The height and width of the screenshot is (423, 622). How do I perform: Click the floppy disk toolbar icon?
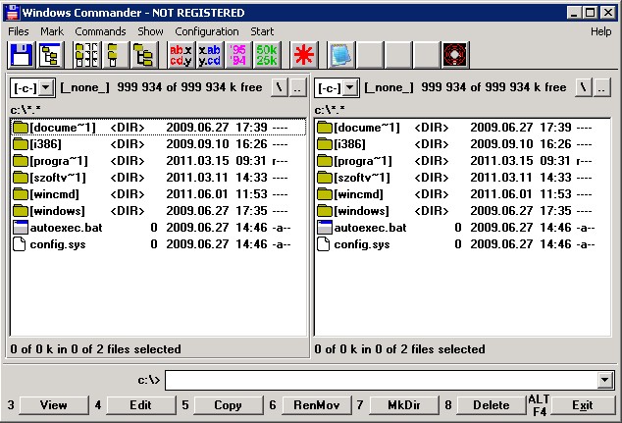22,55
